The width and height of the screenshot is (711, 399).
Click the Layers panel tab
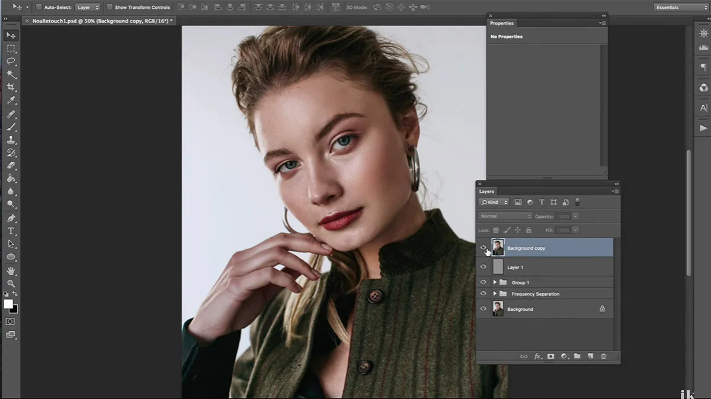tap(486, 191)
